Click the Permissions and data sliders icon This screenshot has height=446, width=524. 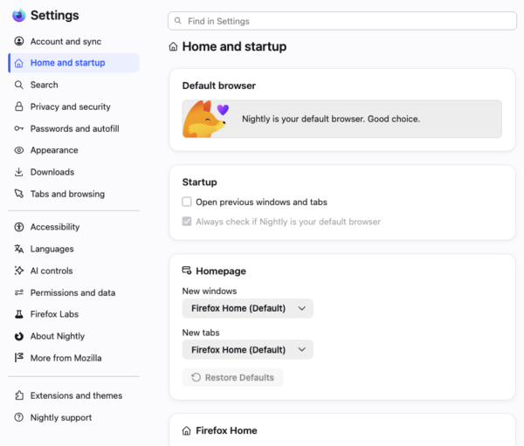[x=19, y=292]
